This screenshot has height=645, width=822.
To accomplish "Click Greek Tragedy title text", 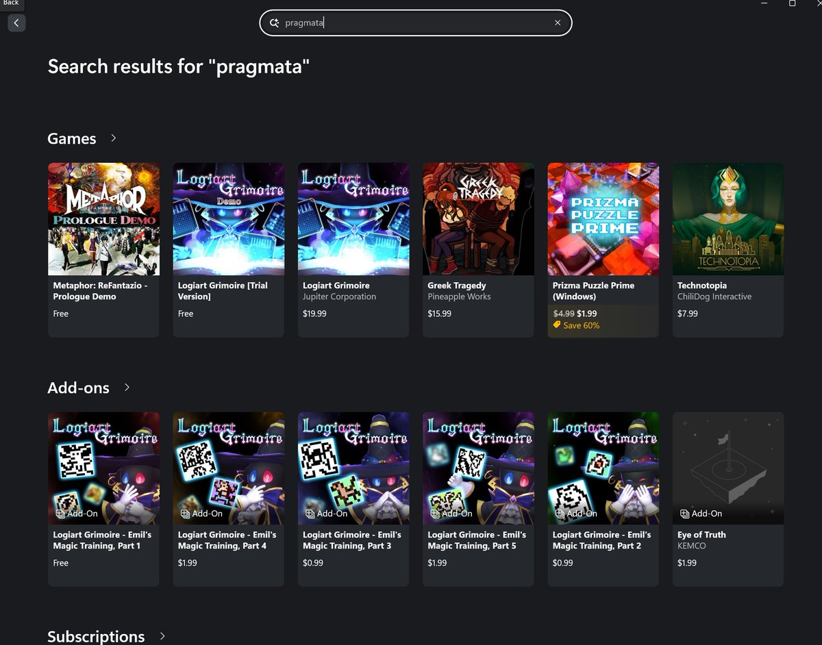I will (457, 286).
